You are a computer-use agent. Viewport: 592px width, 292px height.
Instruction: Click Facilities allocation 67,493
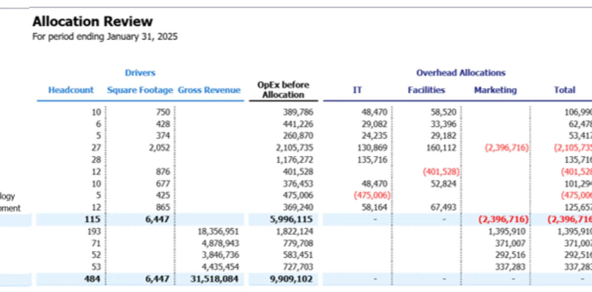[x=443, y=207]
